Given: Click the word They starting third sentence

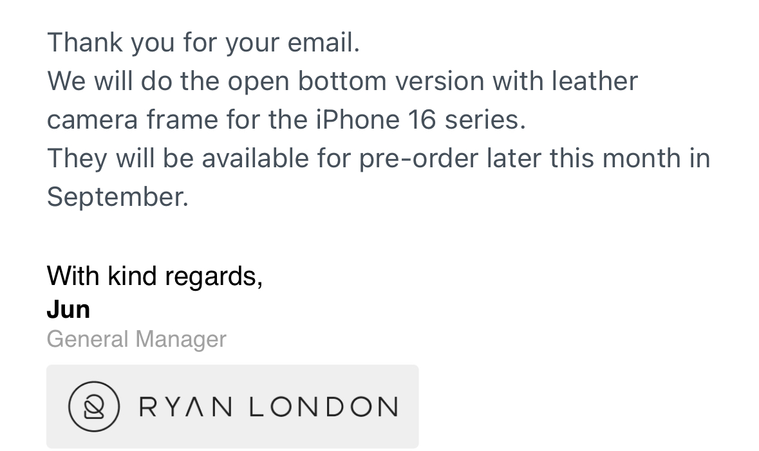Looking at the screenshot, I should (x=77, y=158).
